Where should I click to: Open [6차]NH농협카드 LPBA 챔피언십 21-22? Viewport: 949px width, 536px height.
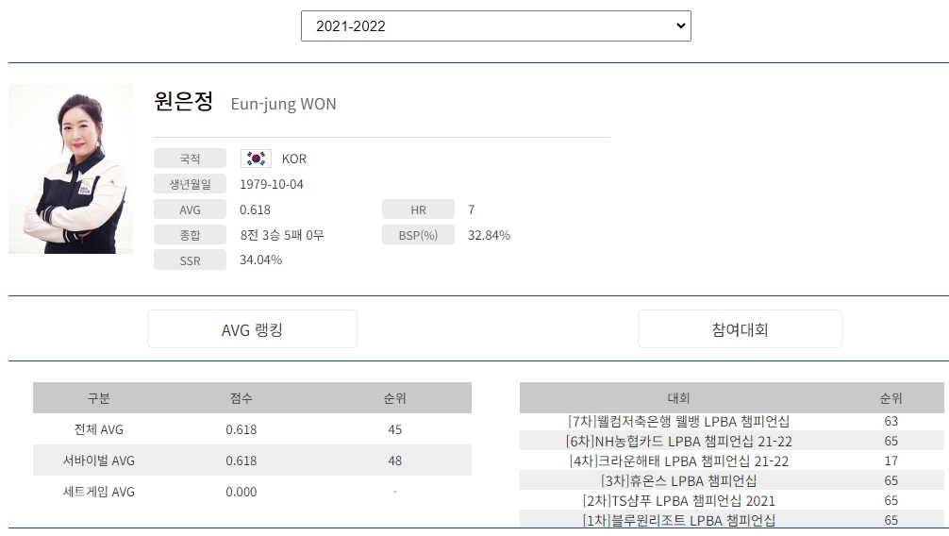click(x=678, y=441)
